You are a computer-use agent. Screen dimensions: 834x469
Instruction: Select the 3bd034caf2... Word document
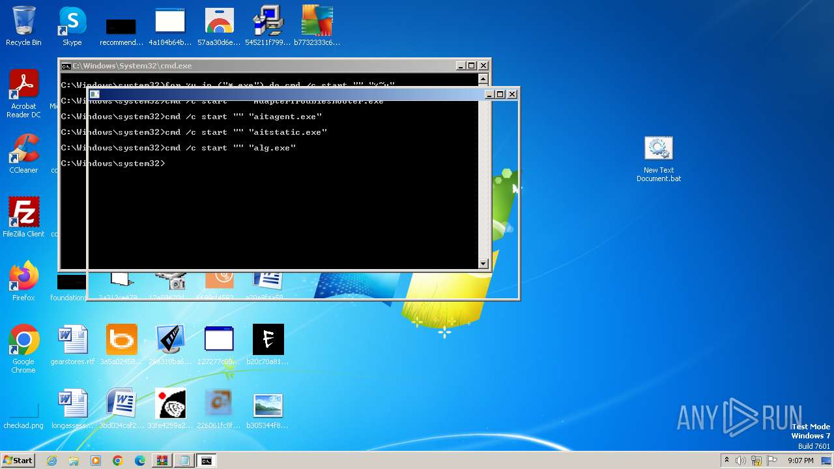tap(121, 409)
